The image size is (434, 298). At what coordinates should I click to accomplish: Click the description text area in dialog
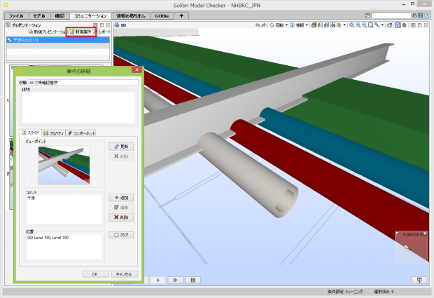[78, 107]
